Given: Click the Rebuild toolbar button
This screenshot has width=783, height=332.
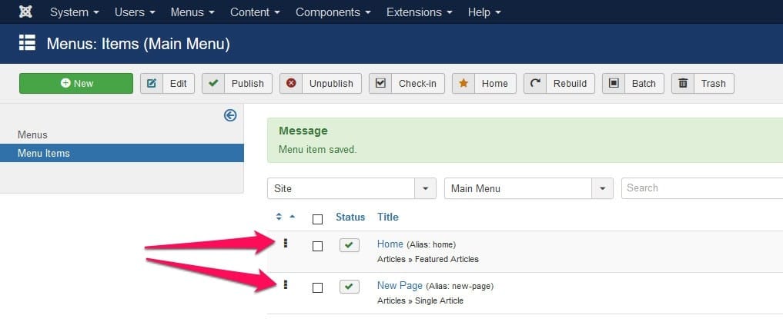Looking at the screenshot, I should [559, 83].
